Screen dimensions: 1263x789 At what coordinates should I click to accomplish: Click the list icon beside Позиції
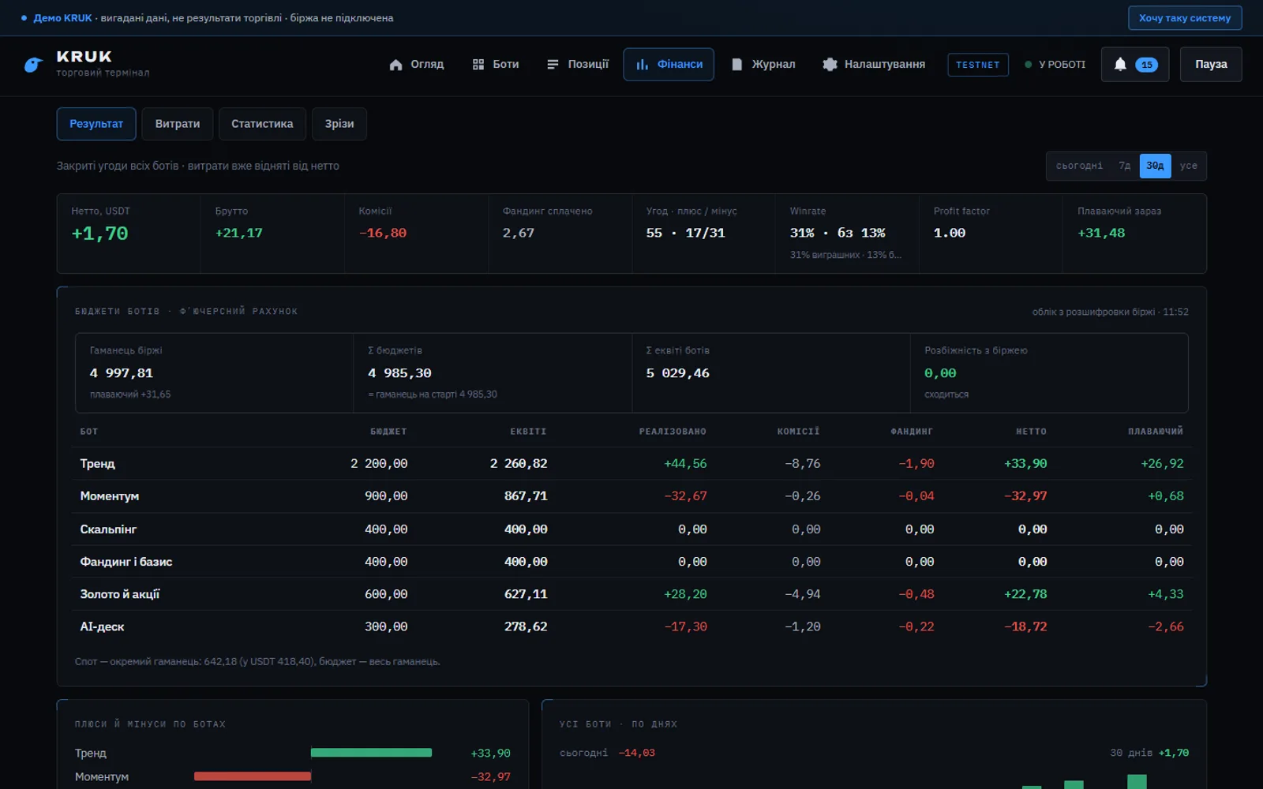[553, 65]
